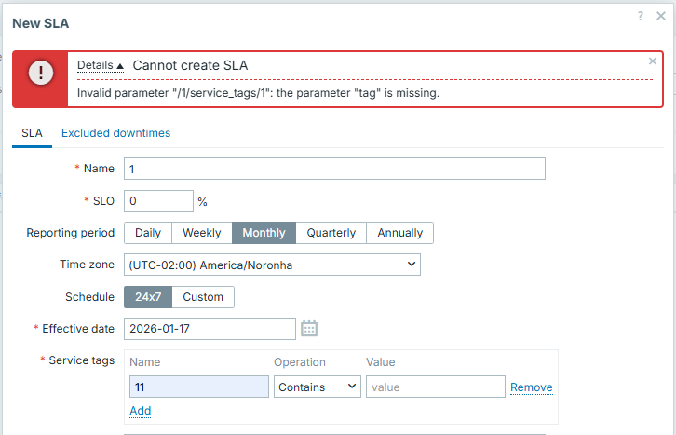Click the red error warning icon
The width and height of the screenshot is (676, 435).
(x=40, y=73)
